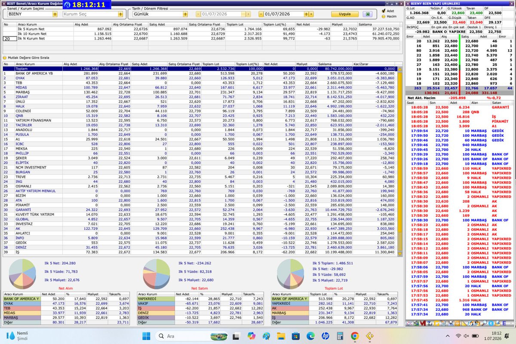The width and height of the screenshot is (516, 344).
Task: Open the yellow note icon in BIENY toolbar
Action: (436, 323)
